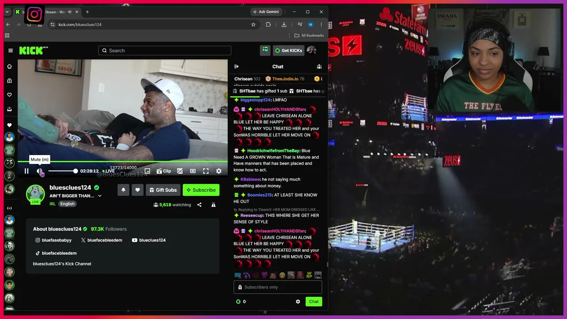
Task: Report the stream using the report icon
Action: tap(214, 205)
